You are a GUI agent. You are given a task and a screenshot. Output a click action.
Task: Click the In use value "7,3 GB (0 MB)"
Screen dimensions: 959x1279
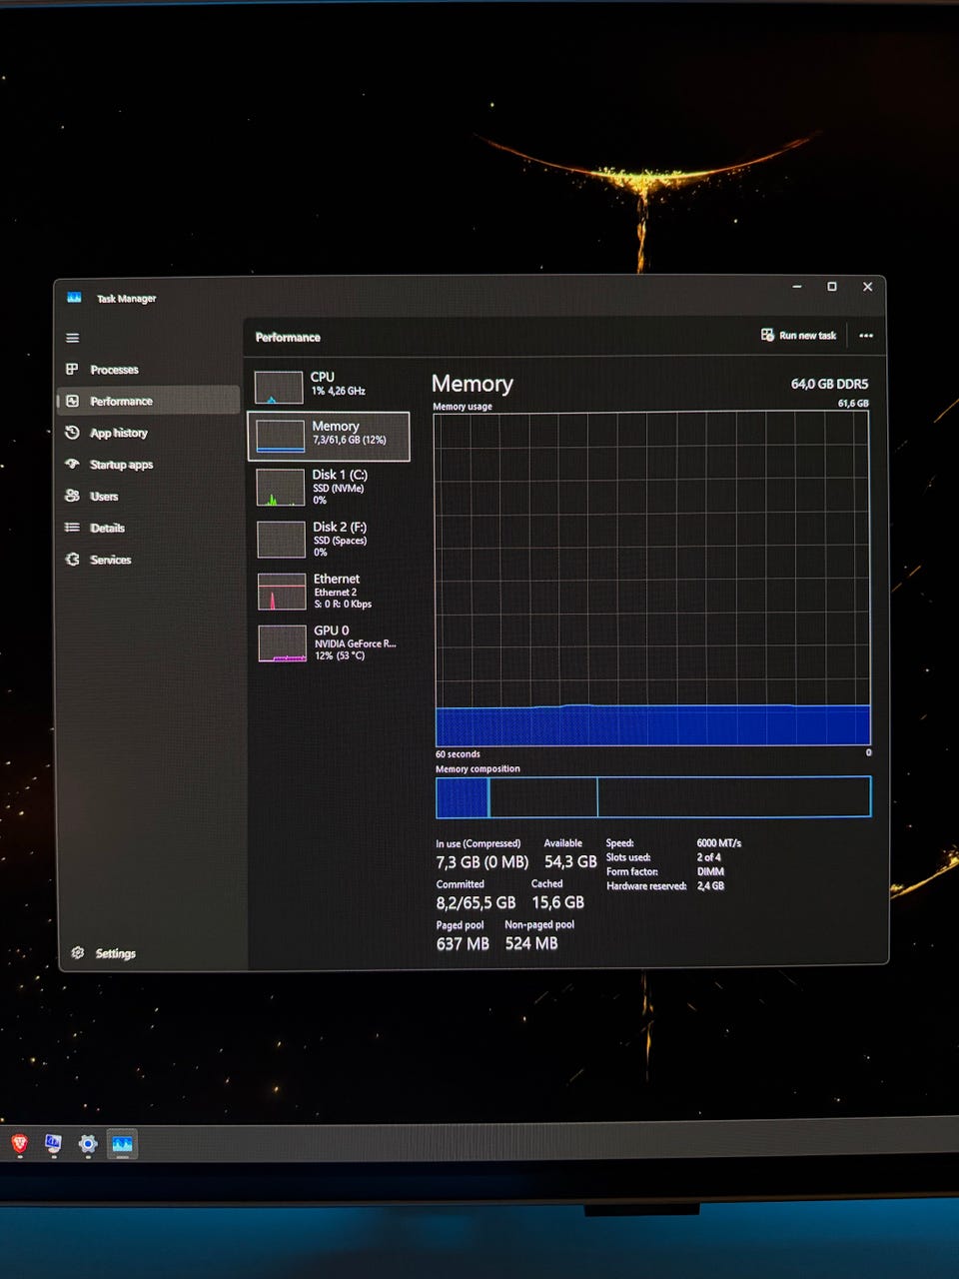coord(481,862)
